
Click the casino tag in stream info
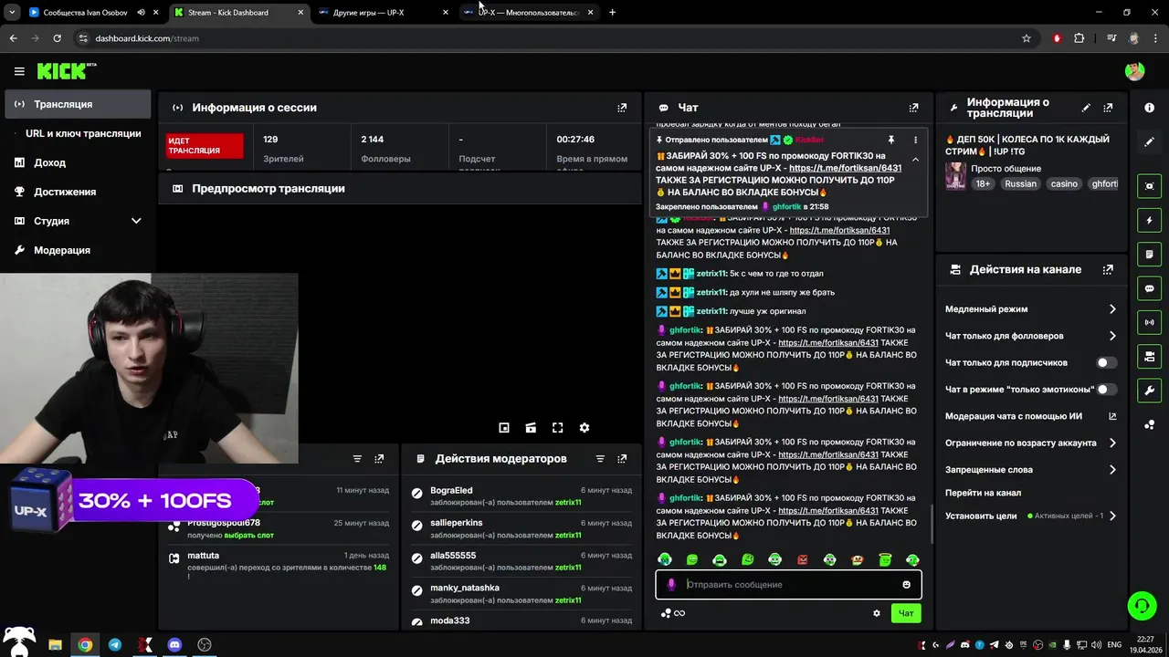click(1064, 183)
